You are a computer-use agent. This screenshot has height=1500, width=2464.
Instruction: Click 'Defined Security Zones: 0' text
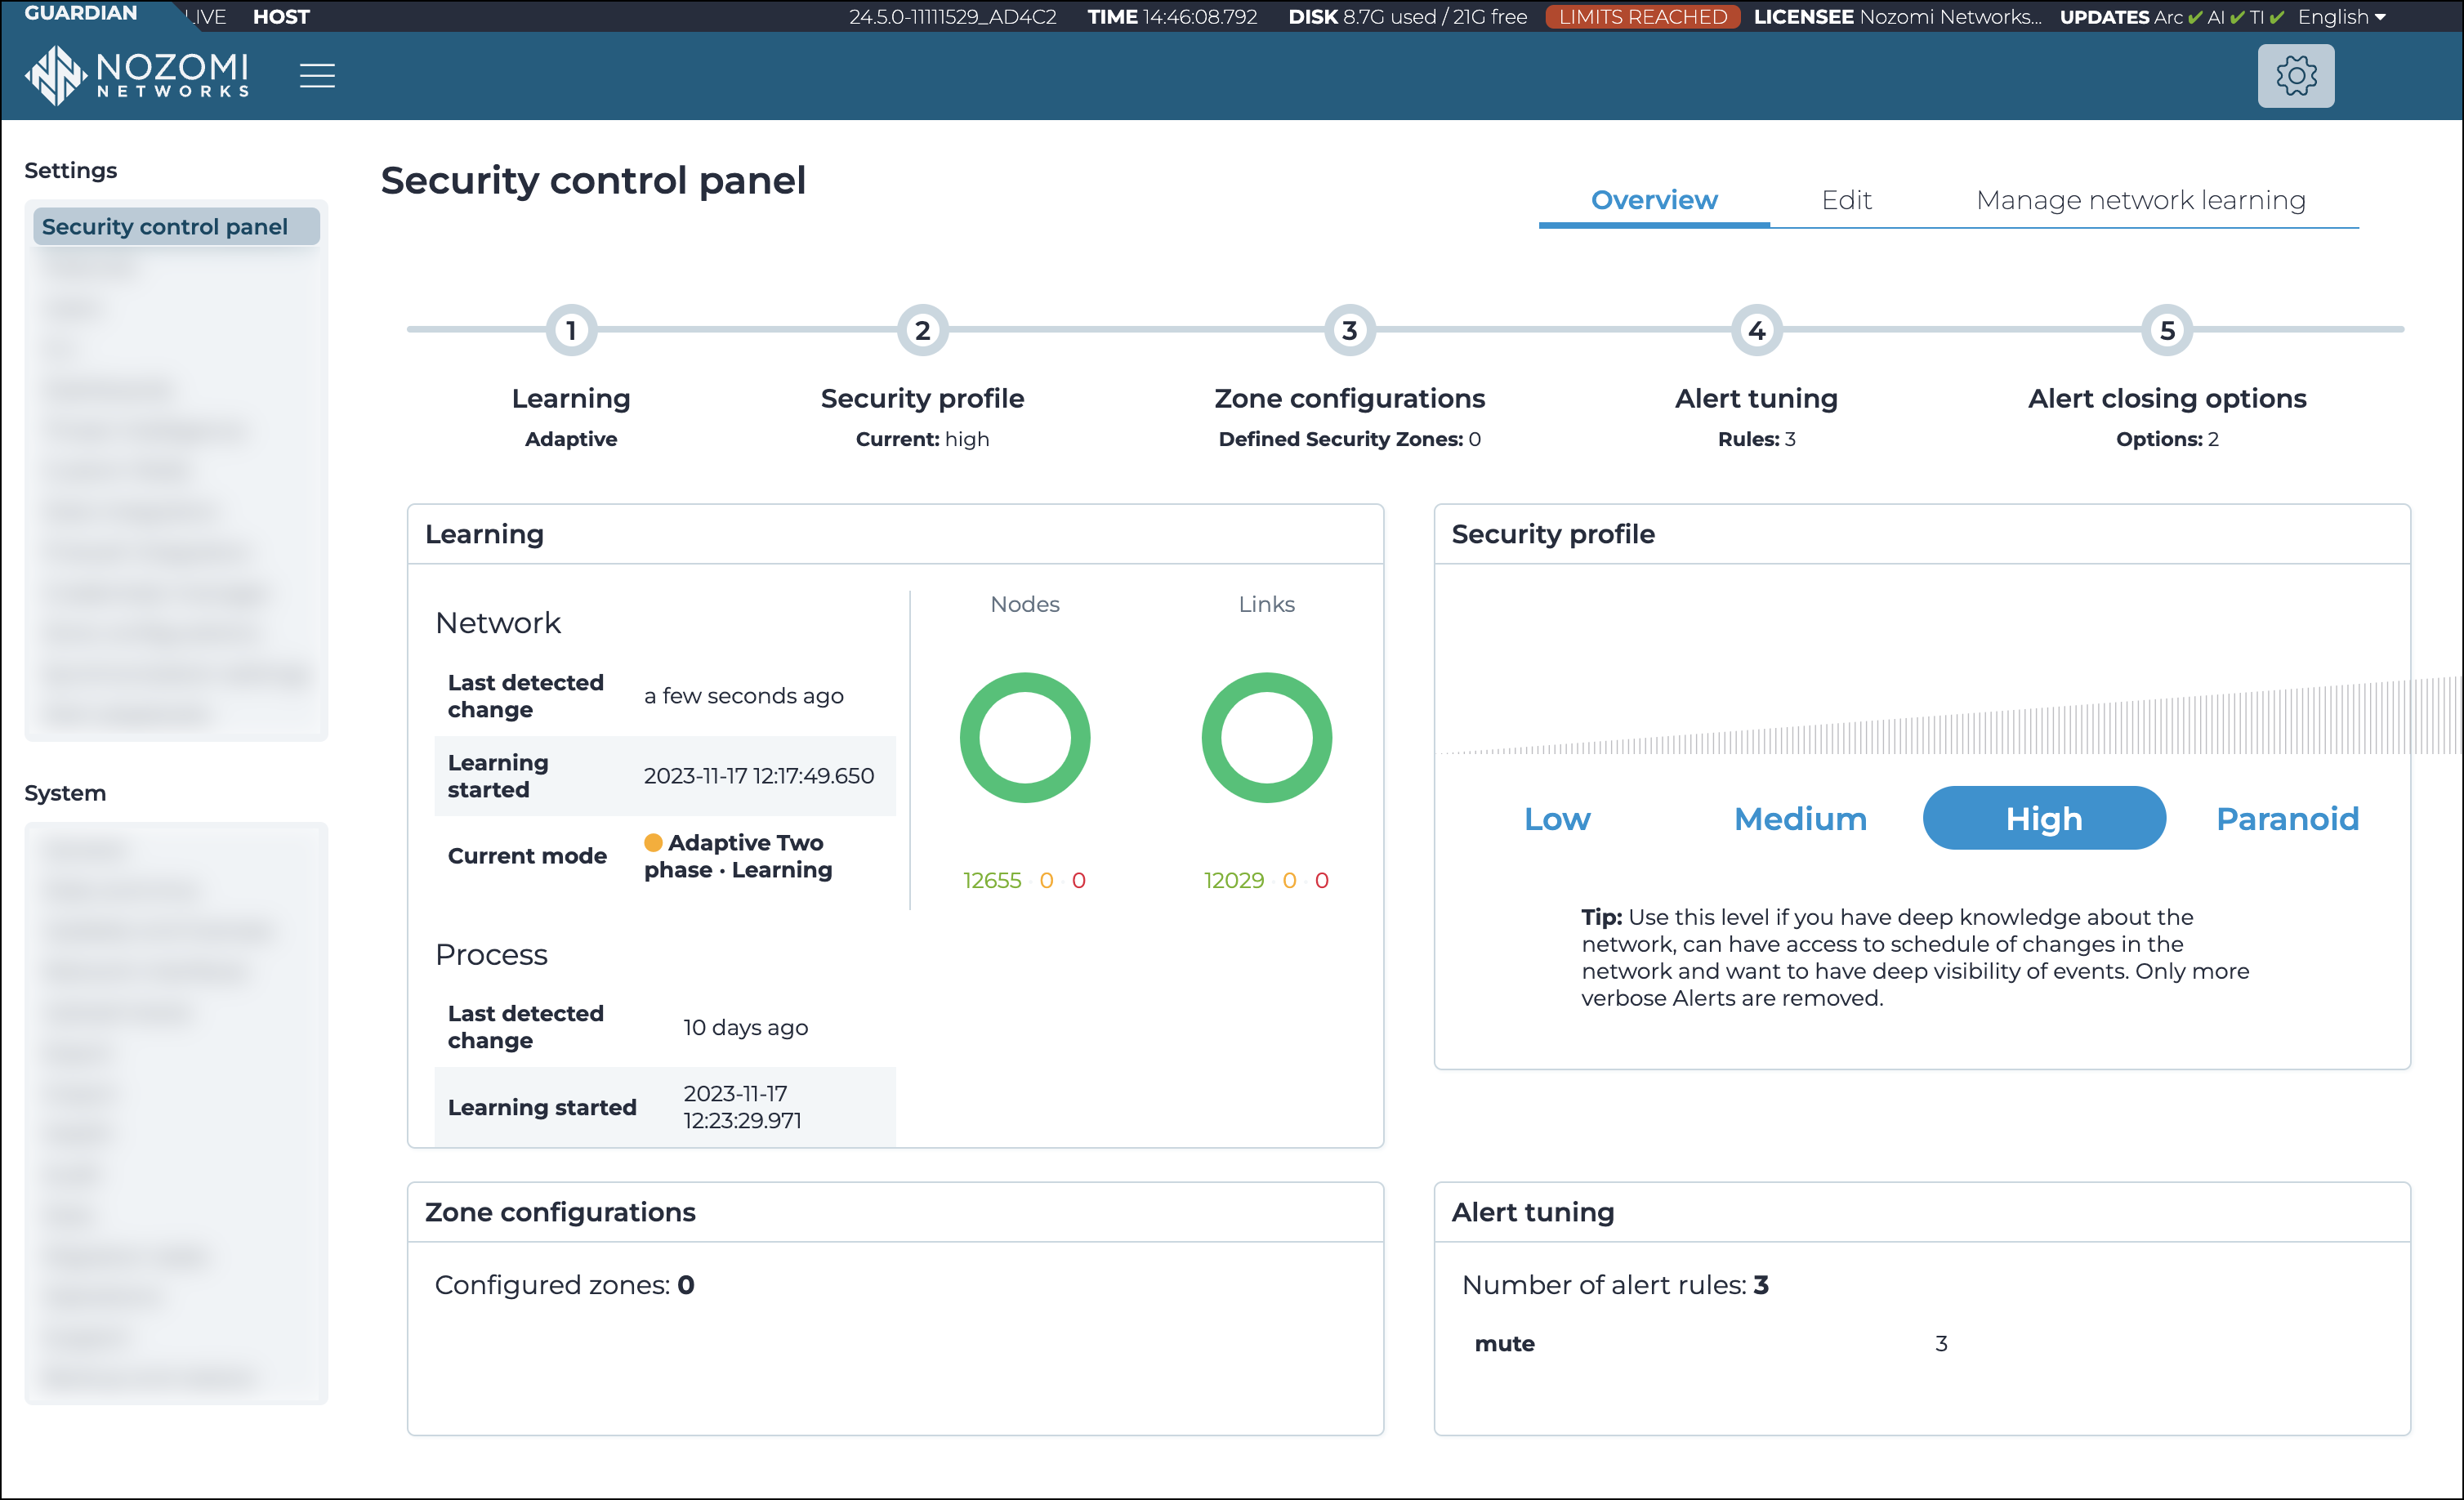[1349, 439]
